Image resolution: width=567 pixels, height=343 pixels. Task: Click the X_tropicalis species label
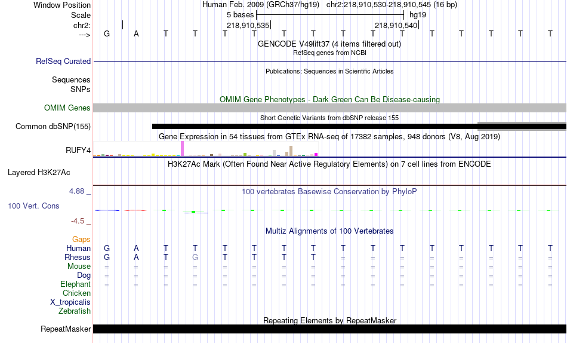[x=70, y=302]
